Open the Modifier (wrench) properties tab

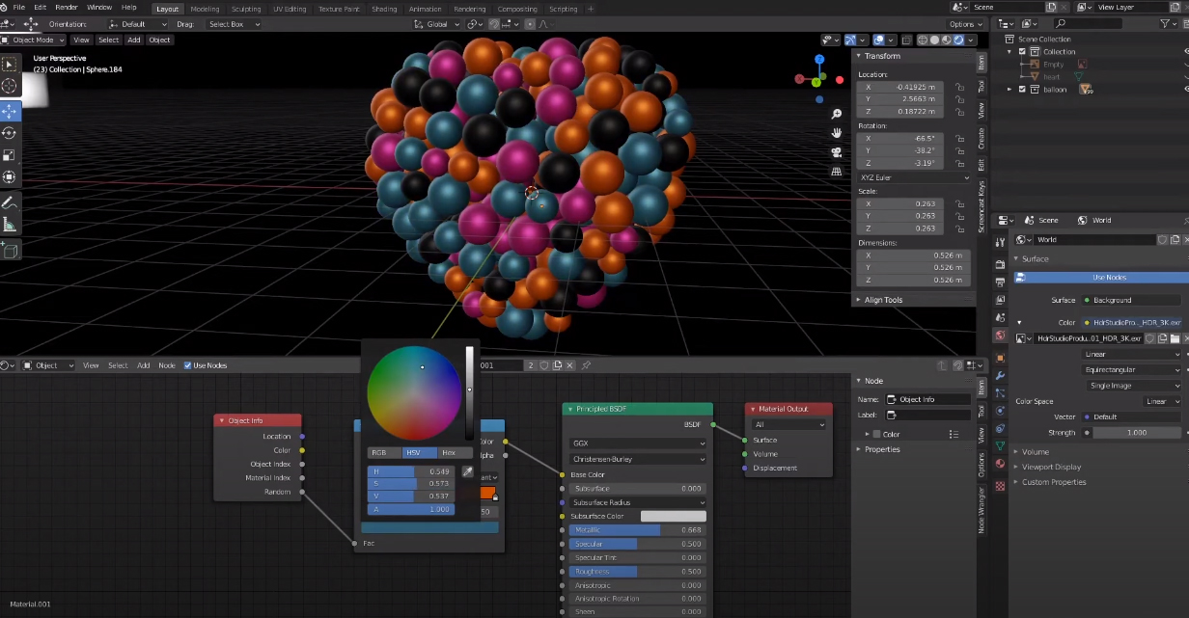click(x=1000, y=375)
